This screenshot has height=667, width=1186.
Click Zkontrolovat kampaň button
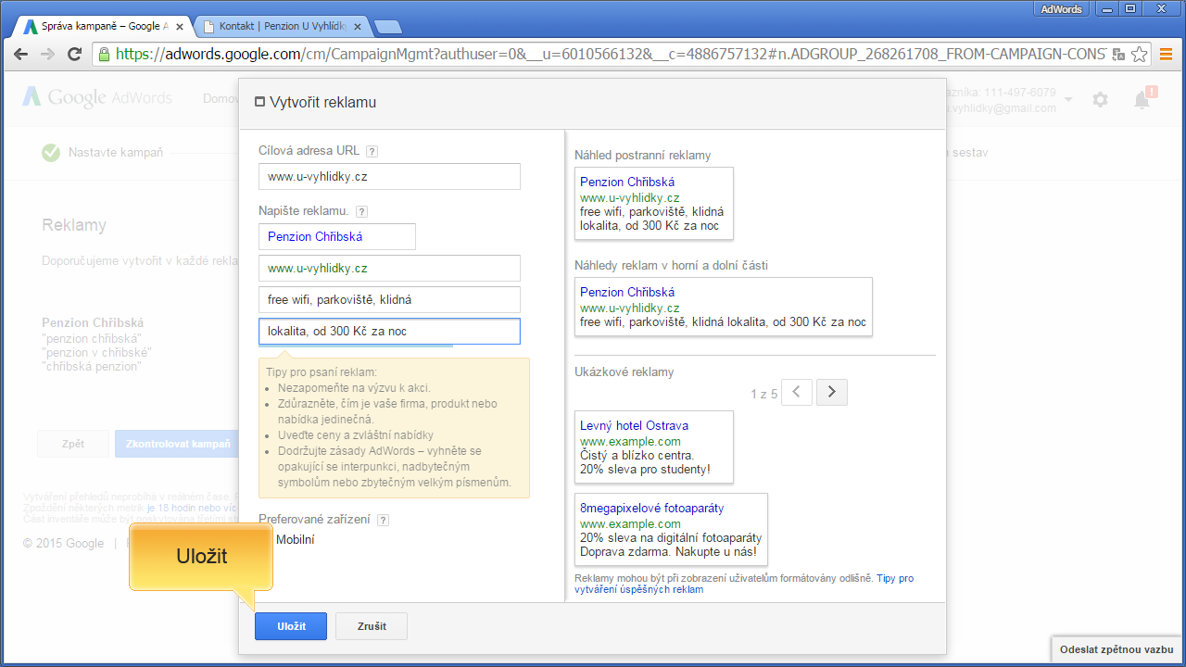[x=177, y=444]
